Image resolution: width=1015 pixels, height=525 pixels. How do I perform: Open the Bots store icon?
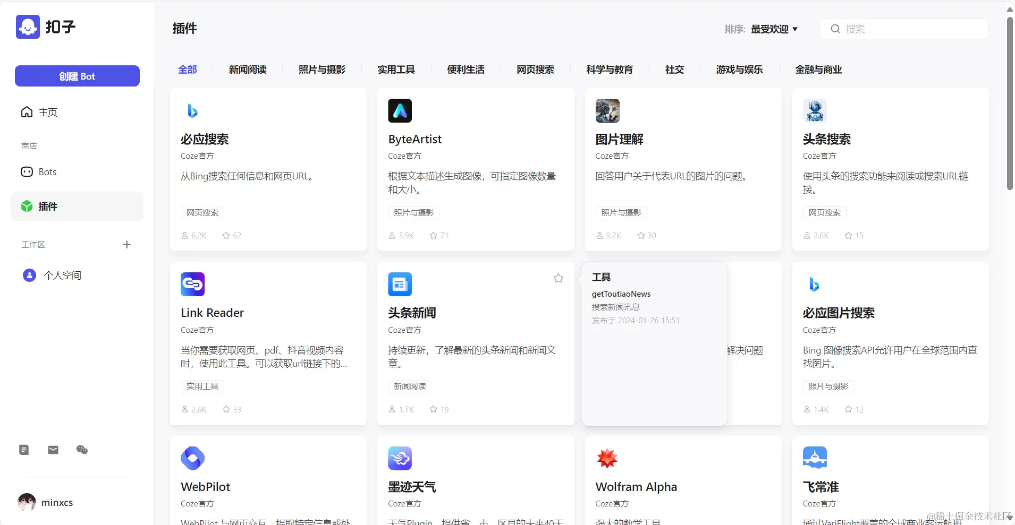(x=27, y=172)
